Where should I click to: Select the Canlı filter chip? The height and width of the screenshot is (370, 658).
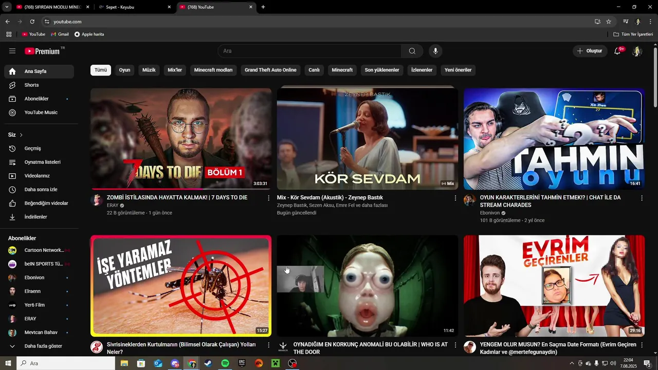click(x=314, y=70)
